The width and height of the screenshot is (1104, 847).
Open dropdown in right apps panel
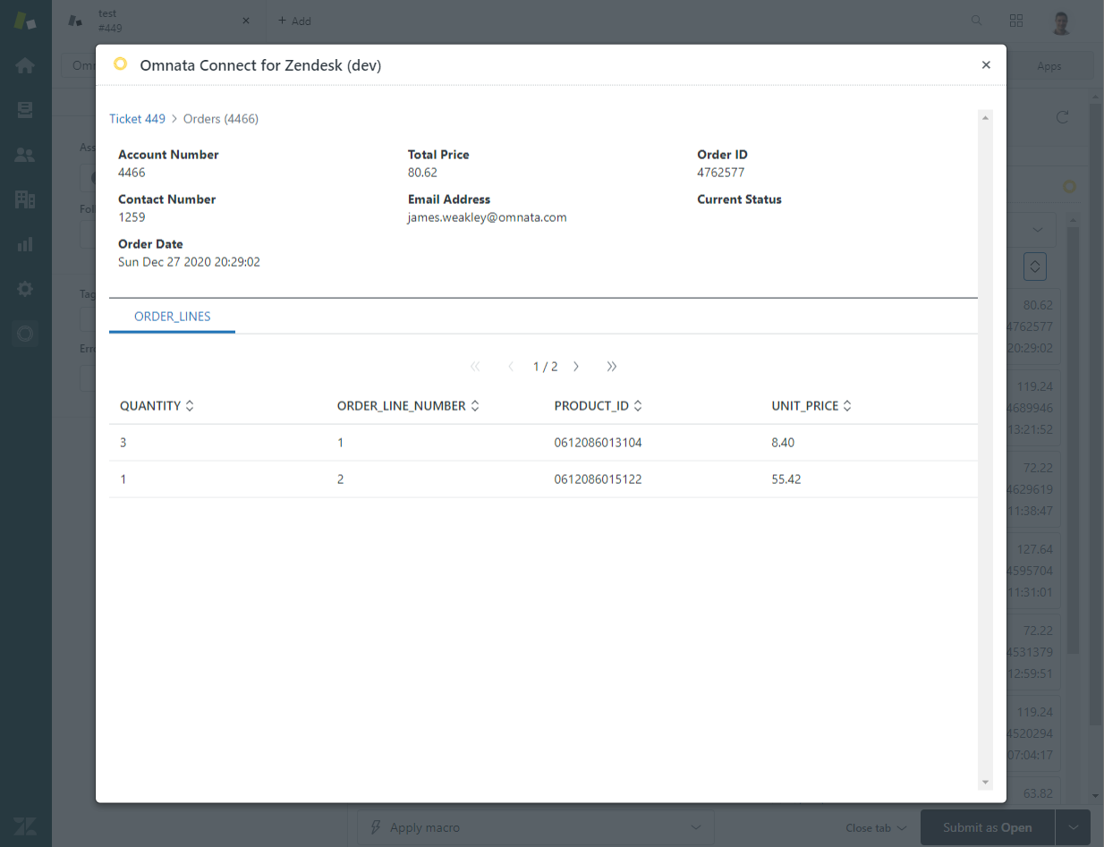click(x=1037, y=230)
